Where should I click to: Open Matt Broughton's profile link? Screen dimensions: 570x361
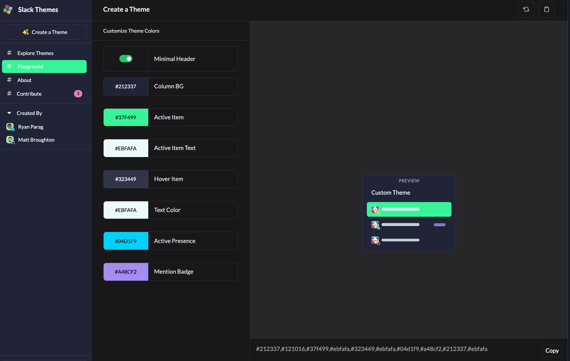click(x=36, y=140)
